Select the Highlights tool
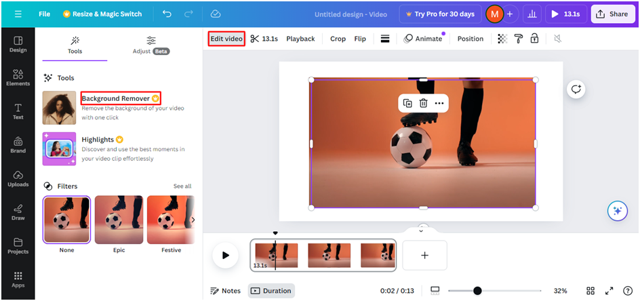640x301 pixels. coord(103,139)
